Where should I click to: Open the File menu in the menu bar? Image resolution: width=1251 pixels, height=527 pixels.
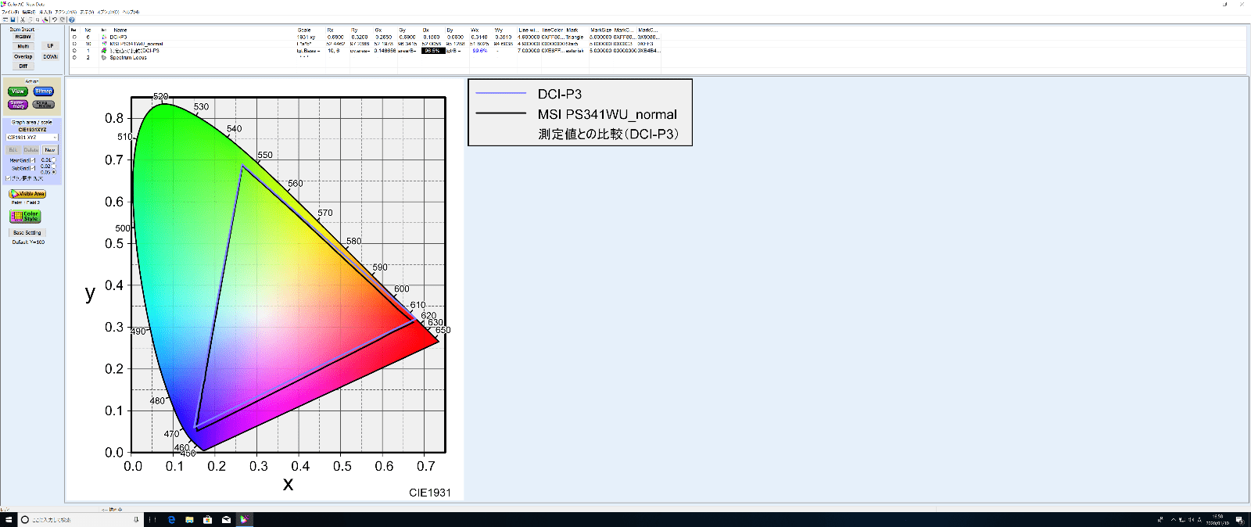tap(11, 13)
